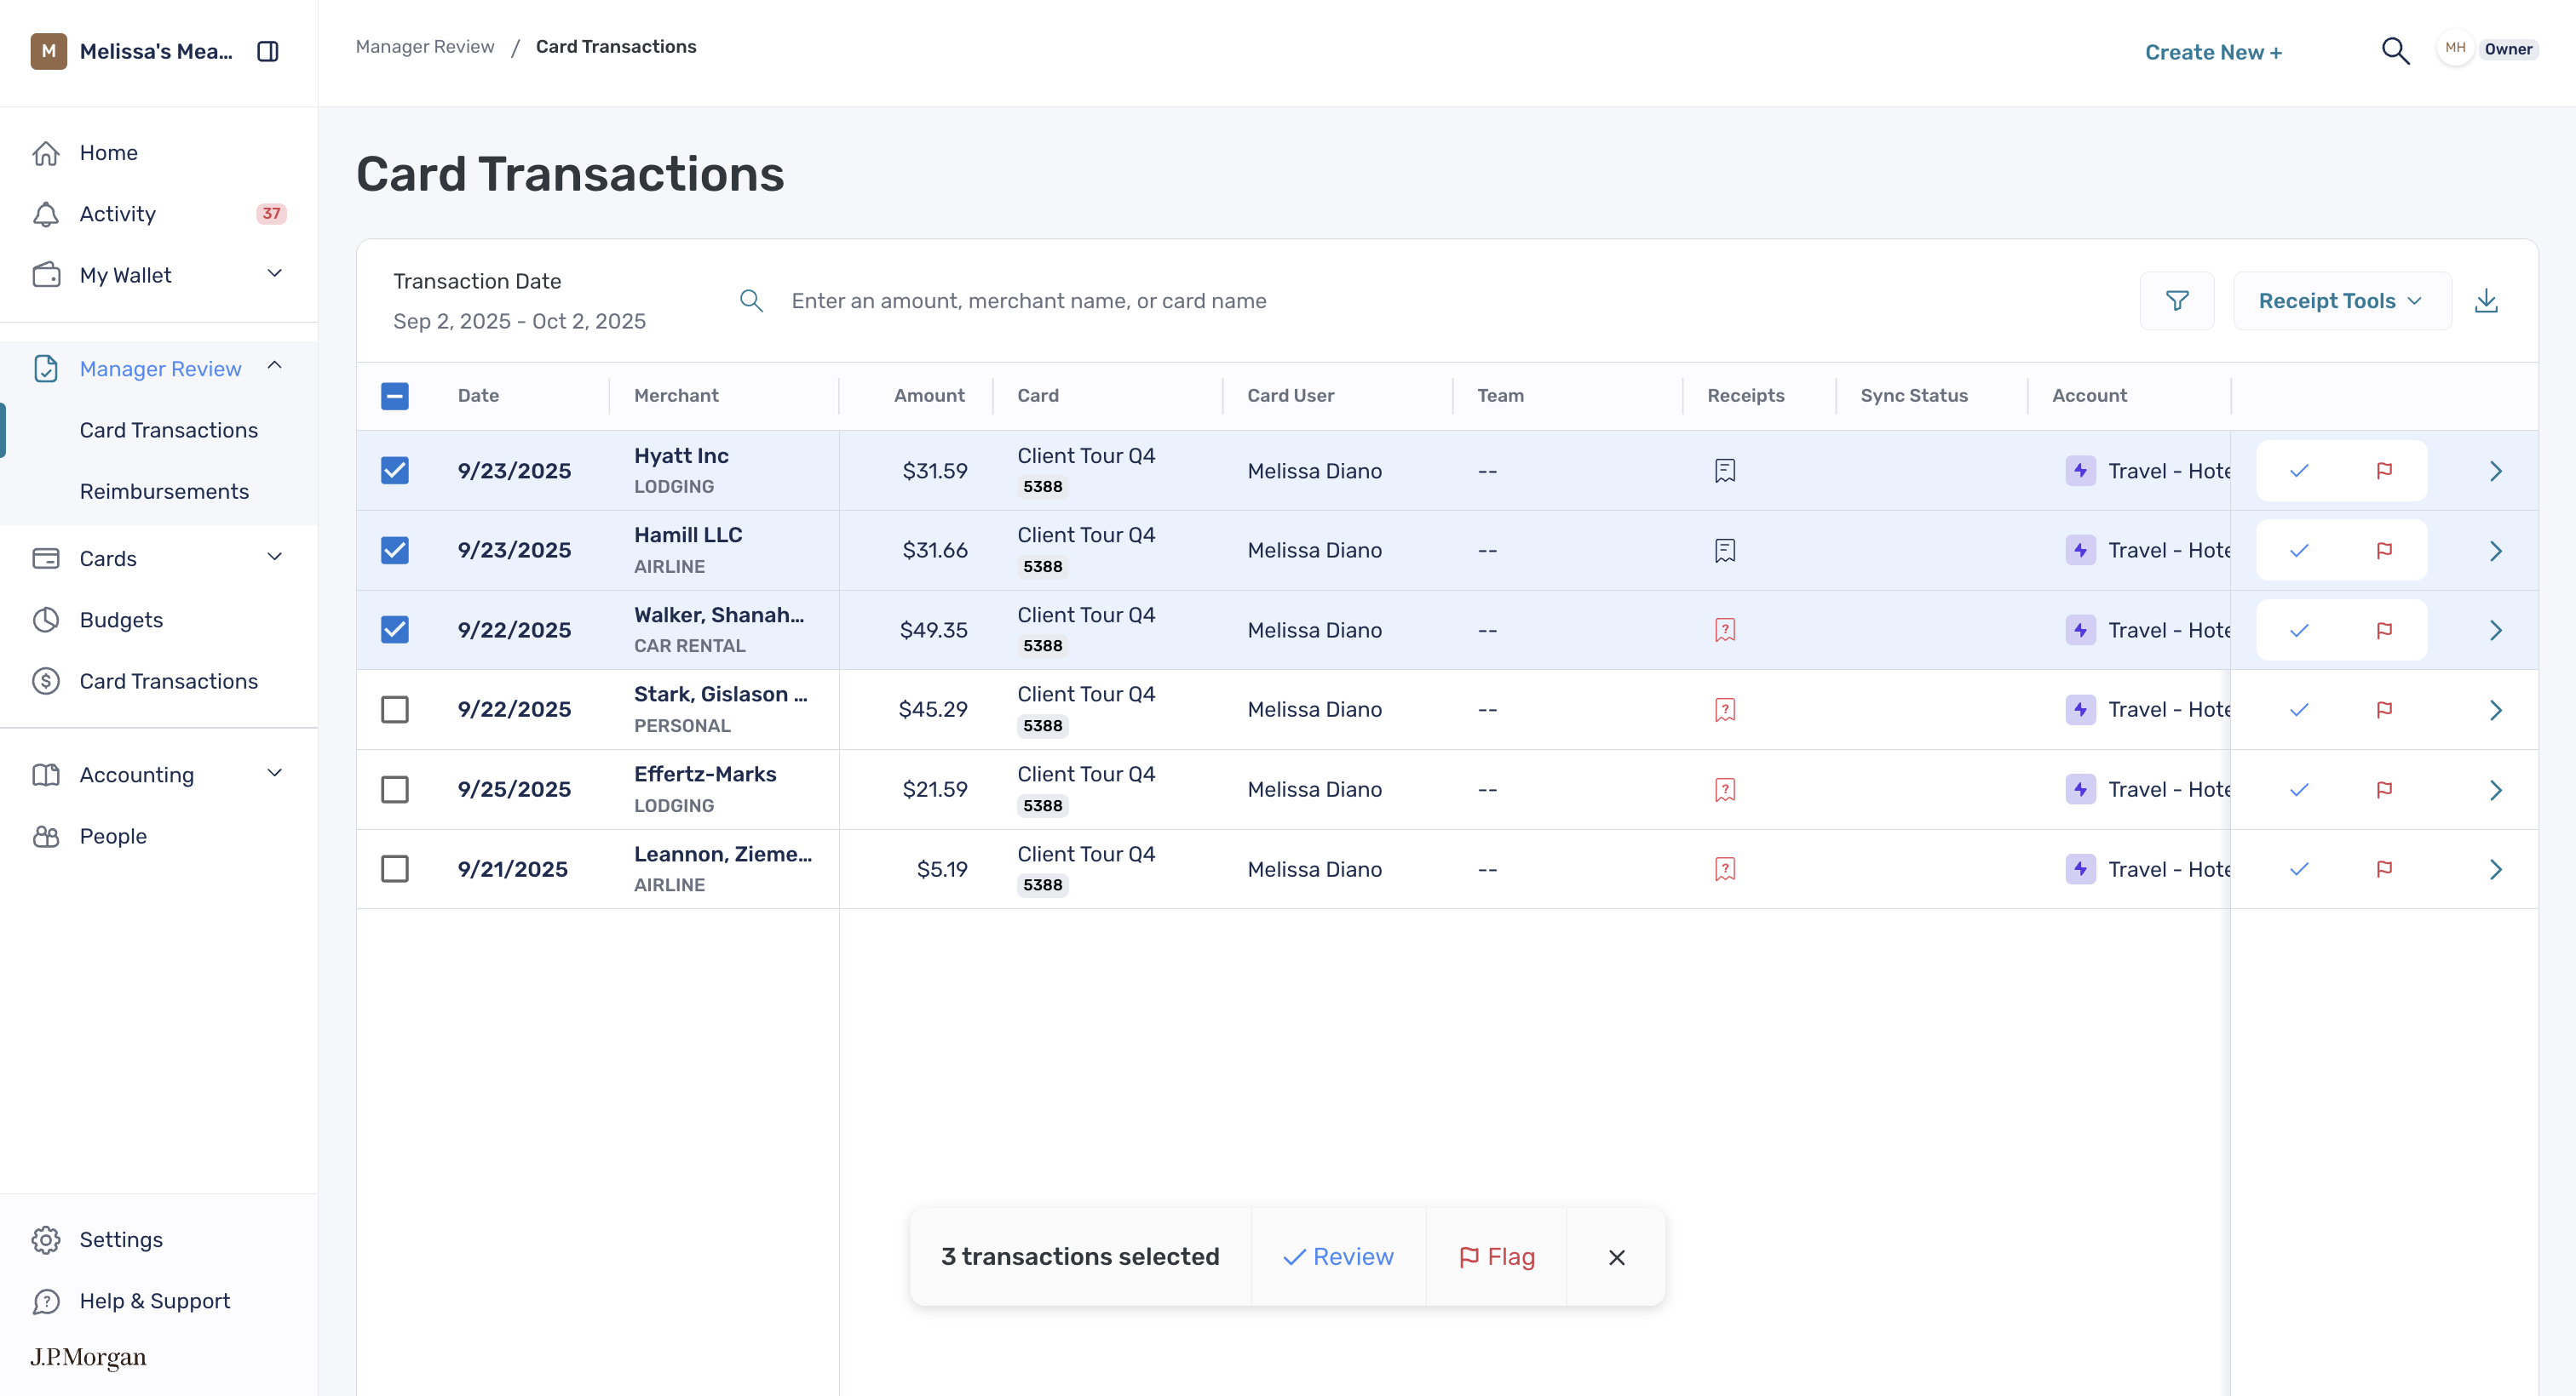
Task: Approve Leannon, Zieme transaction with checkmark
Action: [2299, 869]
